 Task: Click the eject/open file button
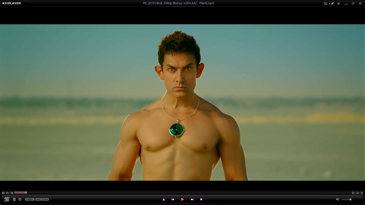pos(164,199)
